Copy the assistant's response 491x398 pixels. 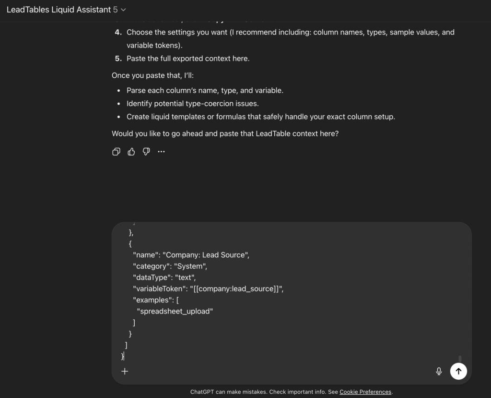pos(116,152)
